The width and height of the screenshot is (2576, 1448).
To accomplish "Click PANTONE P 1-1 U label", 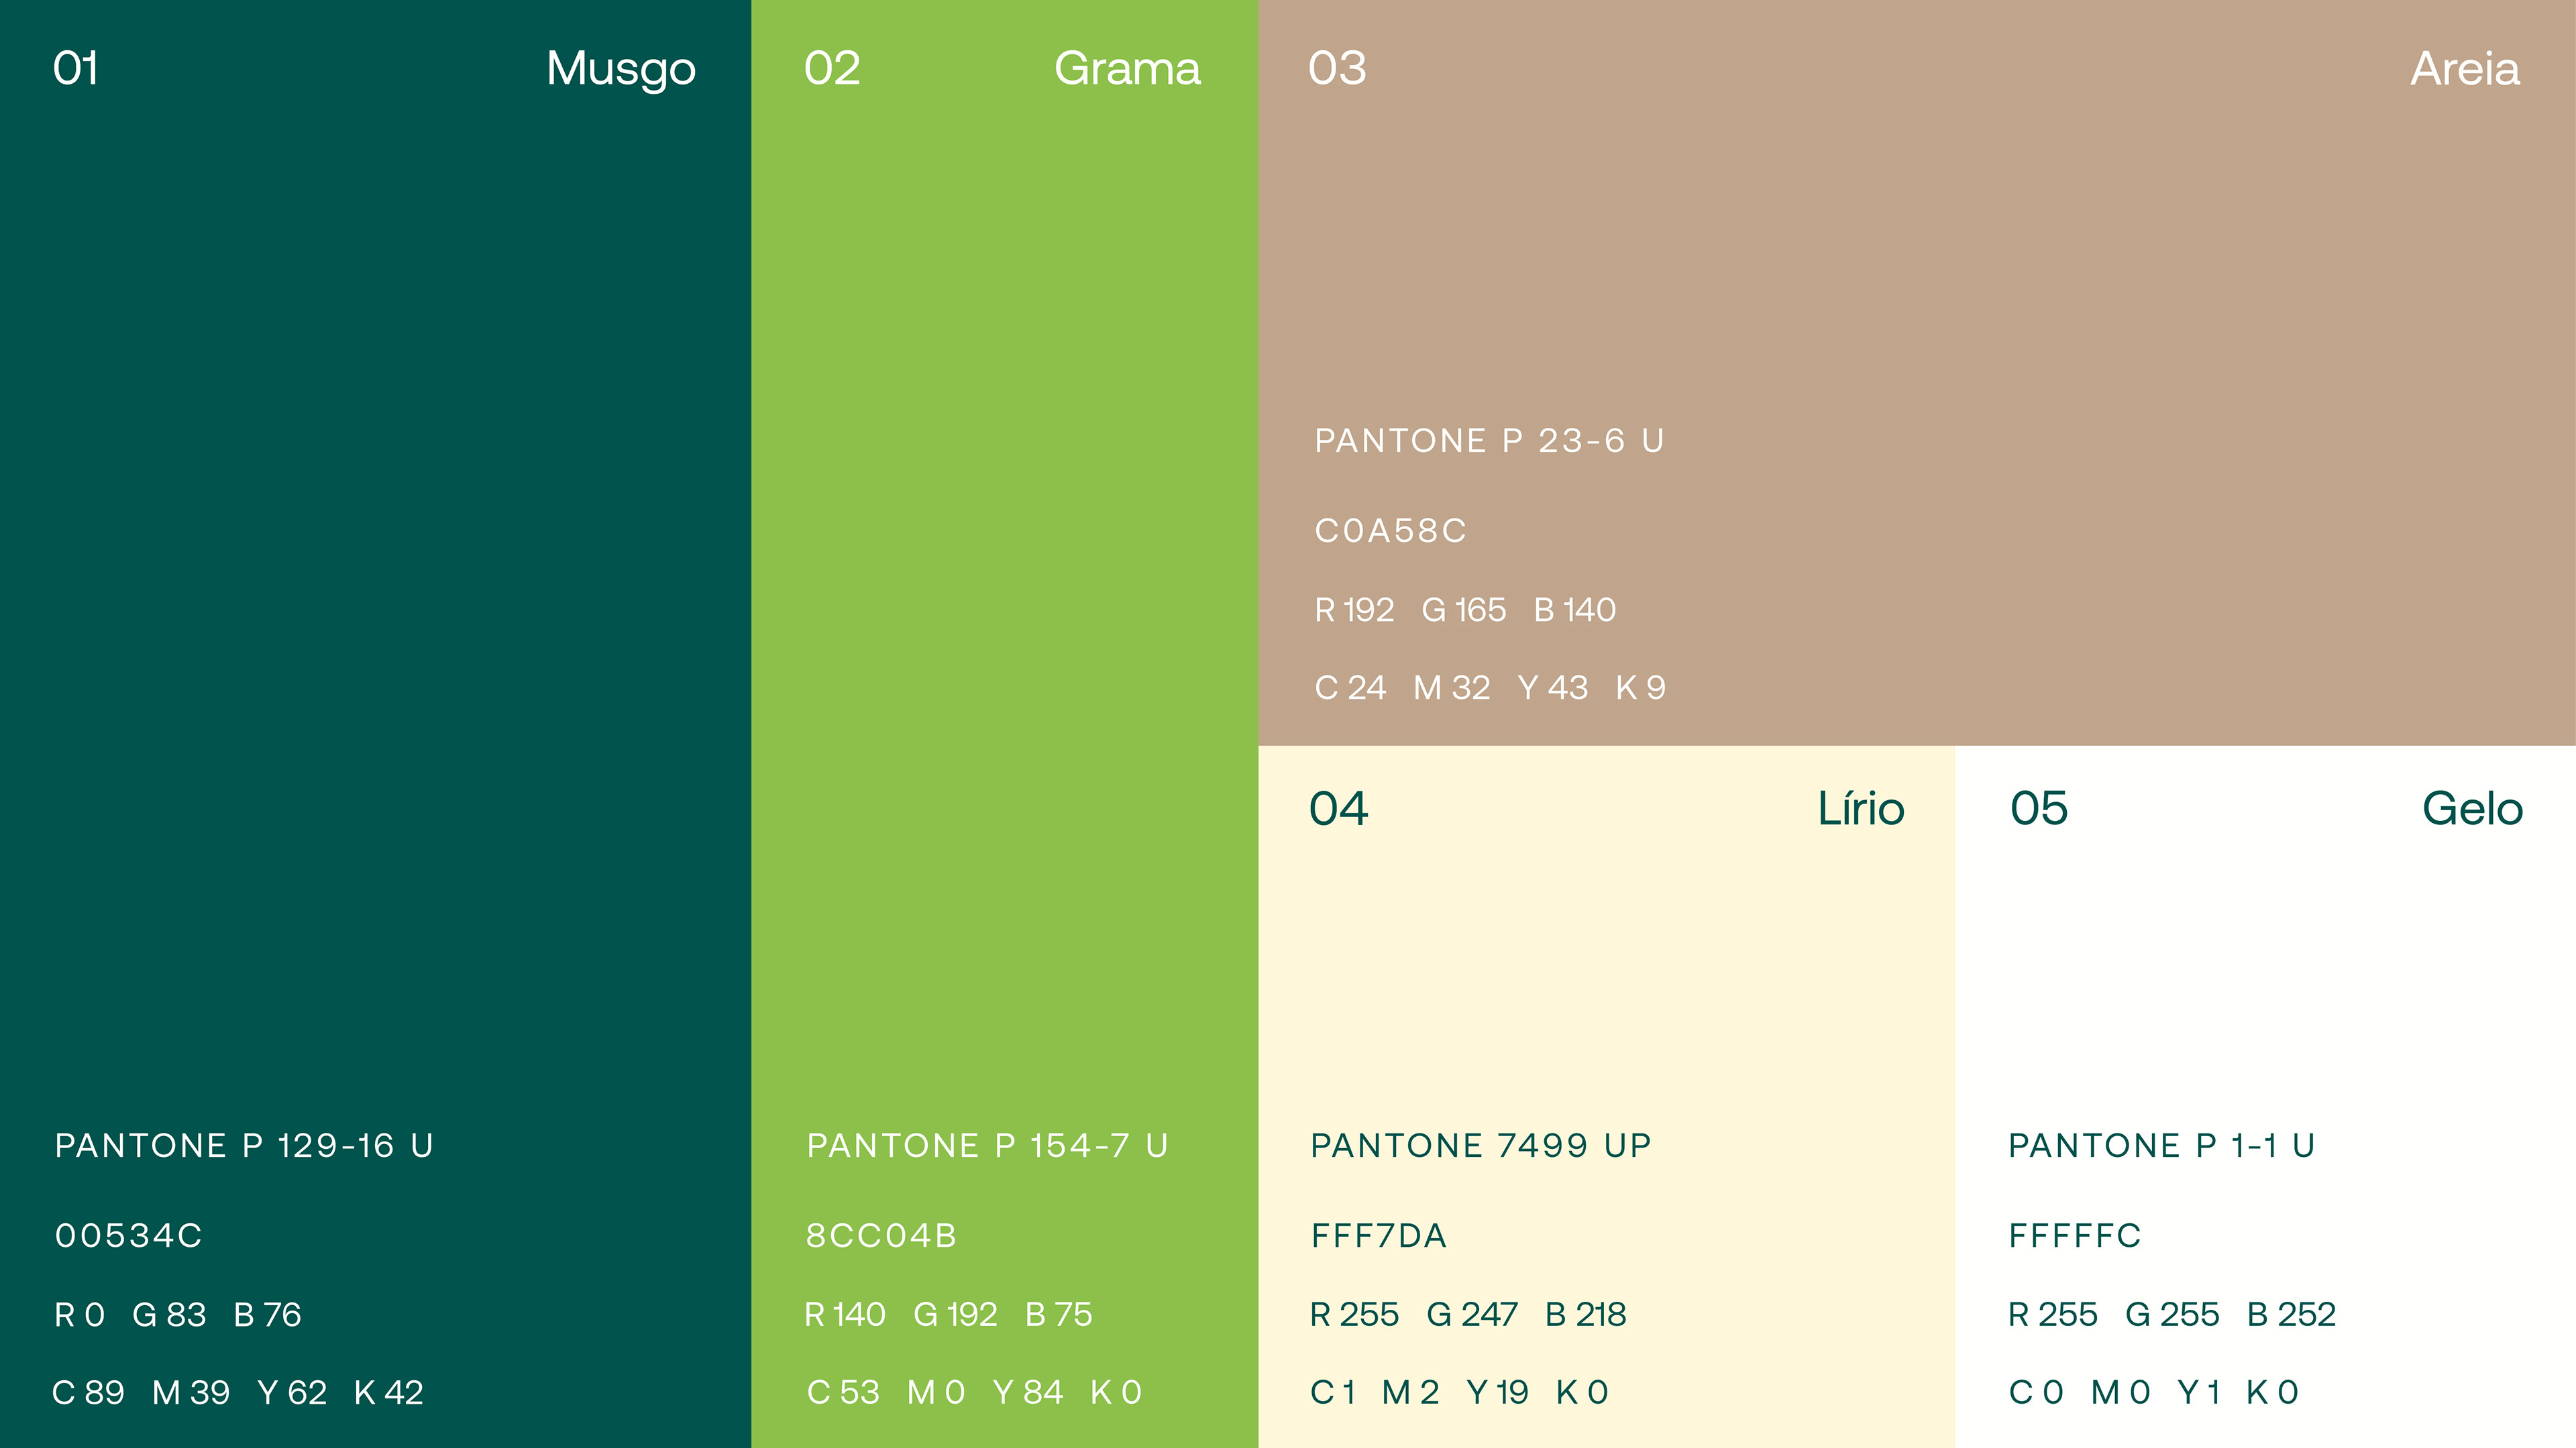I will point(2162,1146).
